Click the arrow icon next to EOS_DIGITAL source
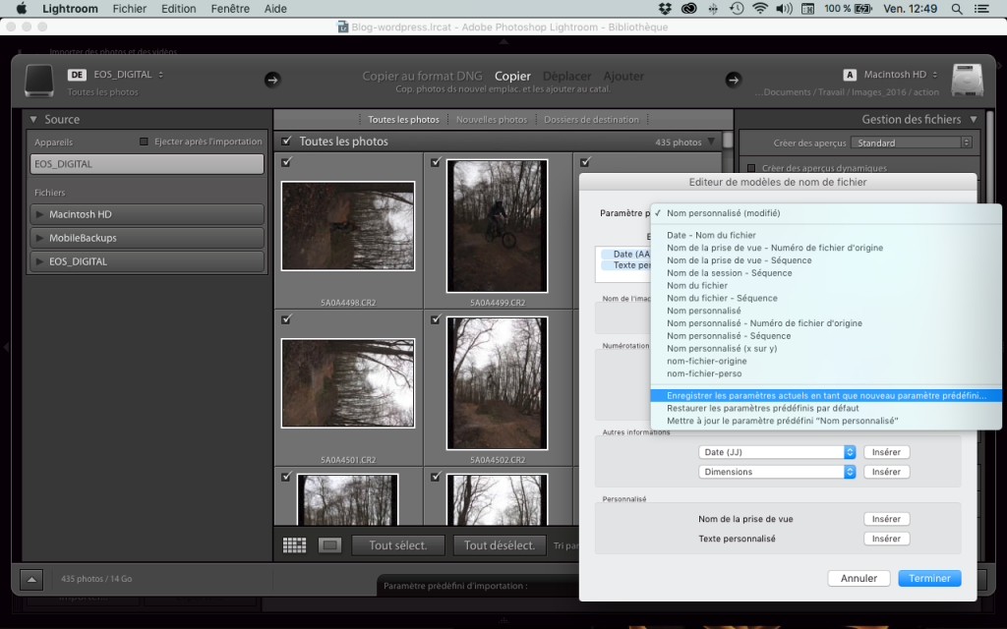This screenshot has height=629, width=1007. (272, 80)
